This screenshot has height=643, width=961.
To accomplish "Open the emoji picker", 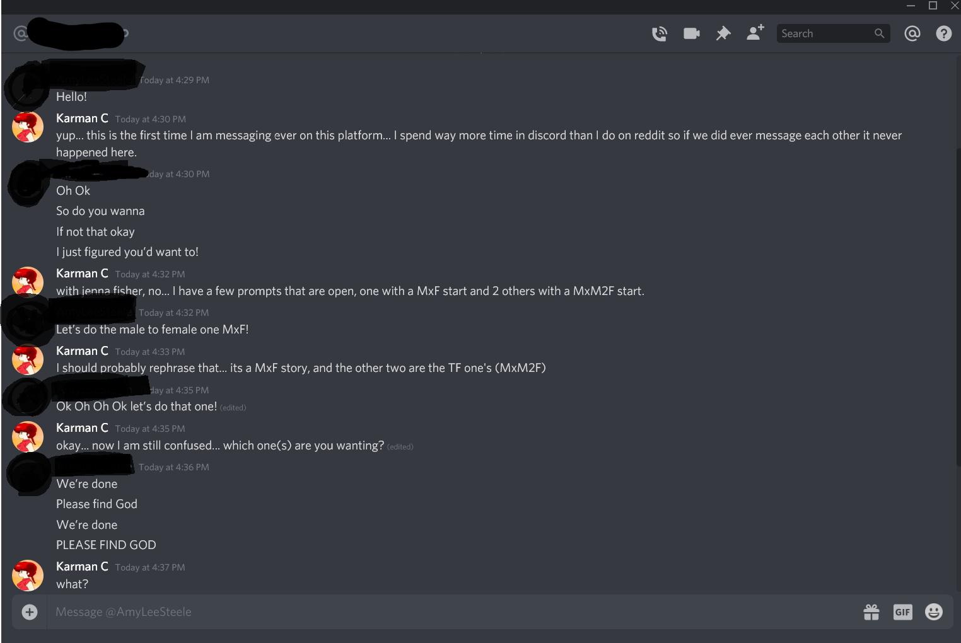I will pos(933,611).
